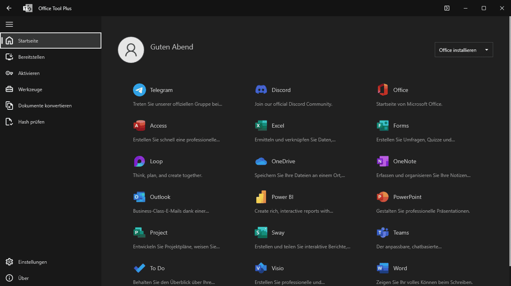Open the Outlook icon

[x=140, y=197]
